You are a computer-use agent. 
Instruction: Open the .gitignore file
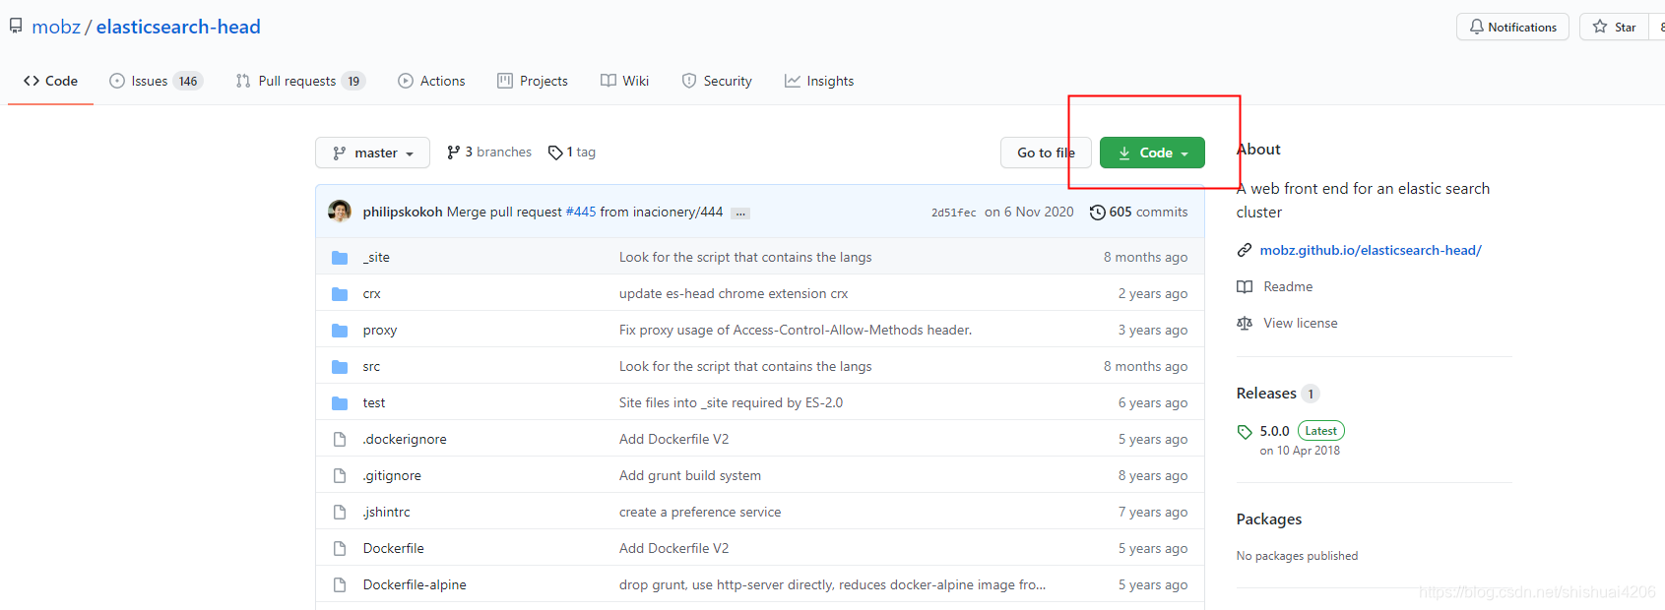click(392, 476)
